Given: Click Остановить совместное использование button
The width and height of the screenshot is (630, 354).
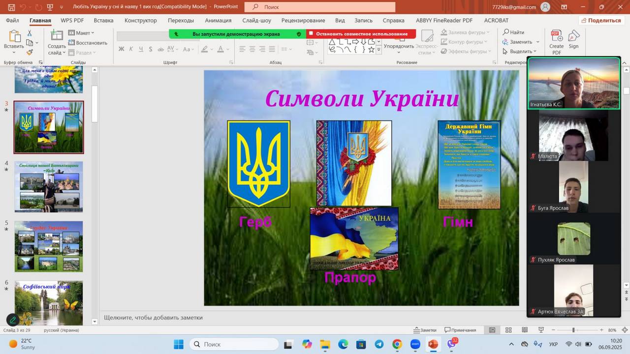Looking at the screenshot, I should coord(361,34).
